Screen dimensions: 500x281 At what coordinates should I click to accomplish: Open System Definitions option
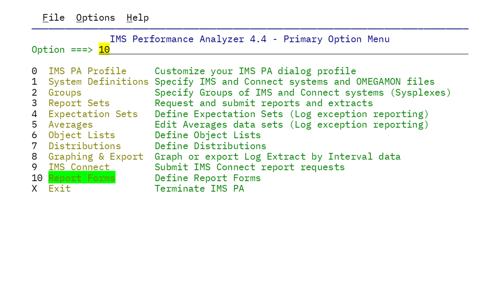(98, 82)
